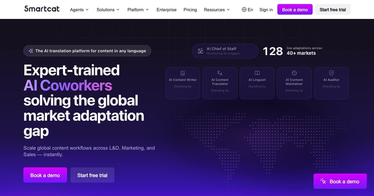Click the AI Linguist book icon

click(257, 73)
